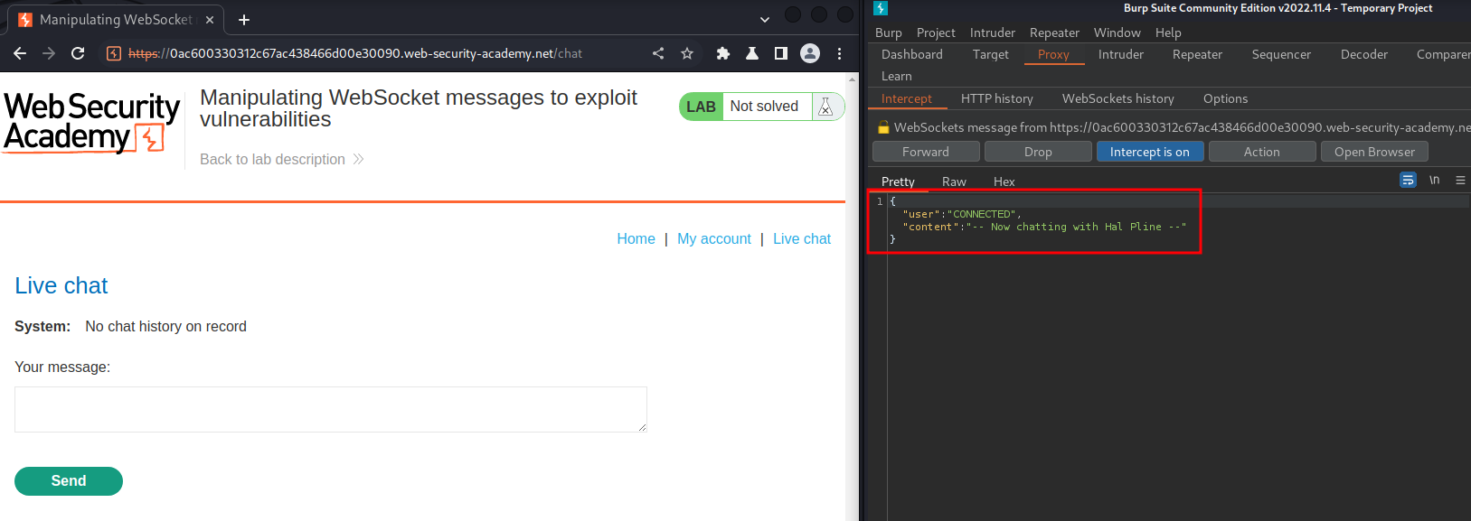This screenshot has height=521, width=1471.
Task: Open the Live chat link
Action: coord(802,238)
